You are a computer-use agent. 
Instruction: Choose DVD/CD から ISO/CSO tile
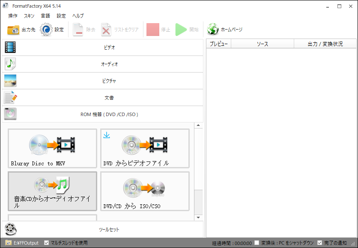click(145, 191)
